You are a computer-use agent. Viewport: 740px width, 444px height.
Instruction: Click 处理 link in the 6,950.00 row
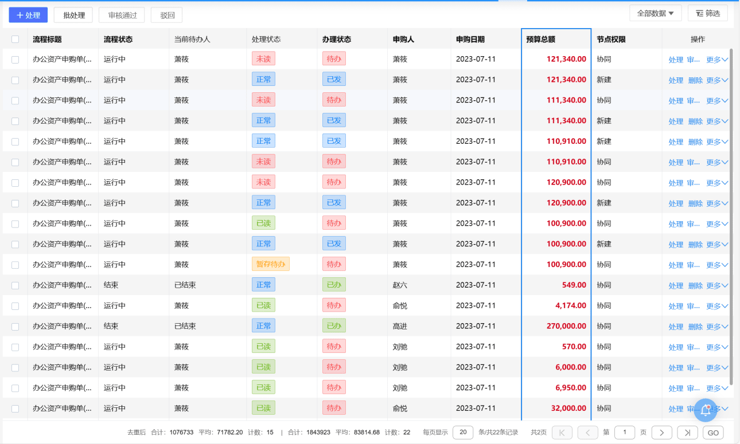(x=676, y=388)
